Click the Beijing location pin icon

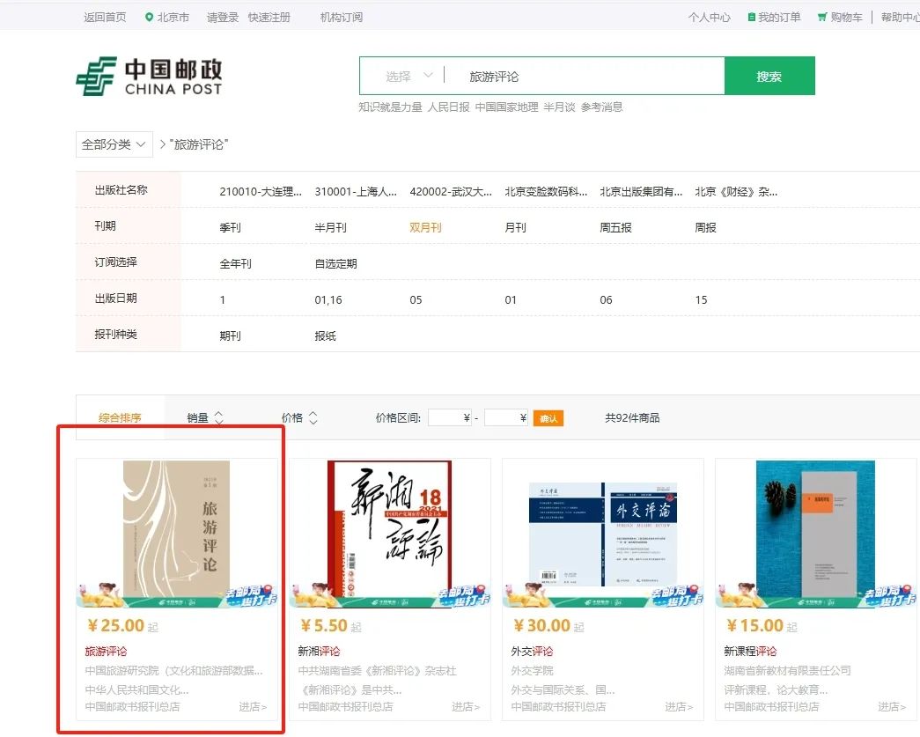pyautogui.click(x=149, y=18)
